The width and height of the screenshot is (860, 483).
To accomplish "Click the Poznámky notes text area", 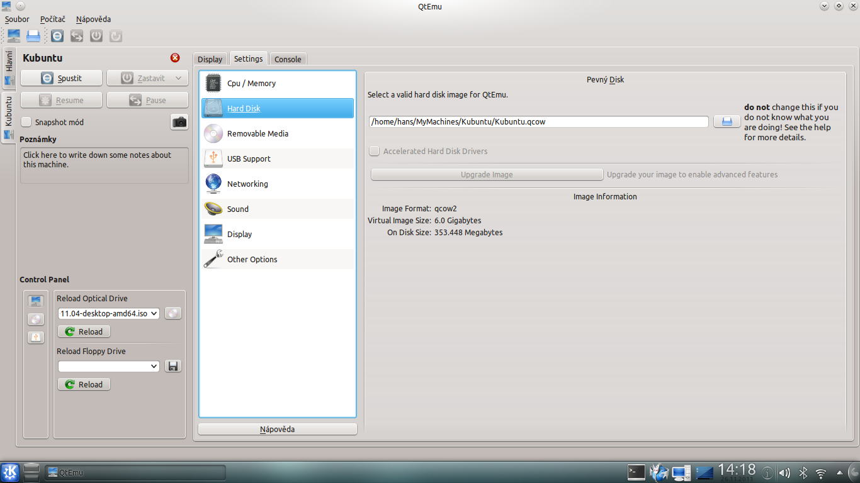I will click(105, 165).
